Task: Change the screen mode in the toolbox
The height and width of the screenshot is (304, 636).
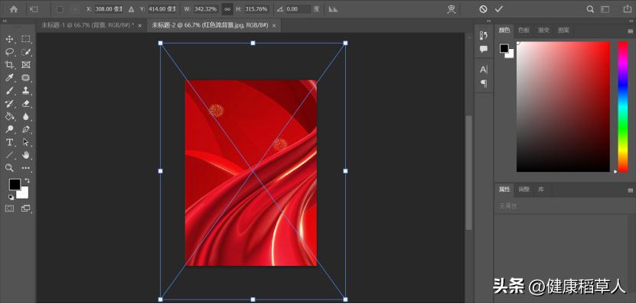Action: point(26,209)
